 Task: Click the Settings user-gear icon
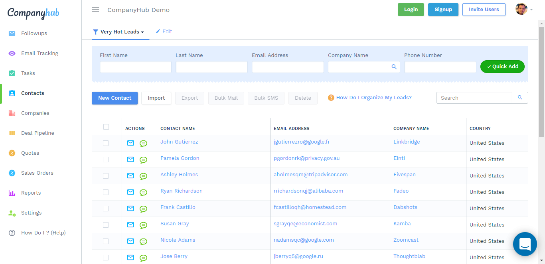click(x=12, y=213)
